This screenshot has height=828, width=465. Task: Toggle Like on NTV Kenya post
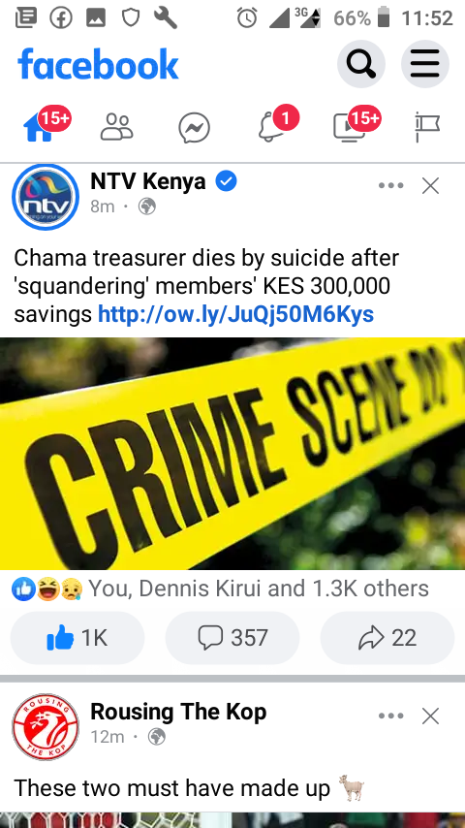click(x=77, y=638)
